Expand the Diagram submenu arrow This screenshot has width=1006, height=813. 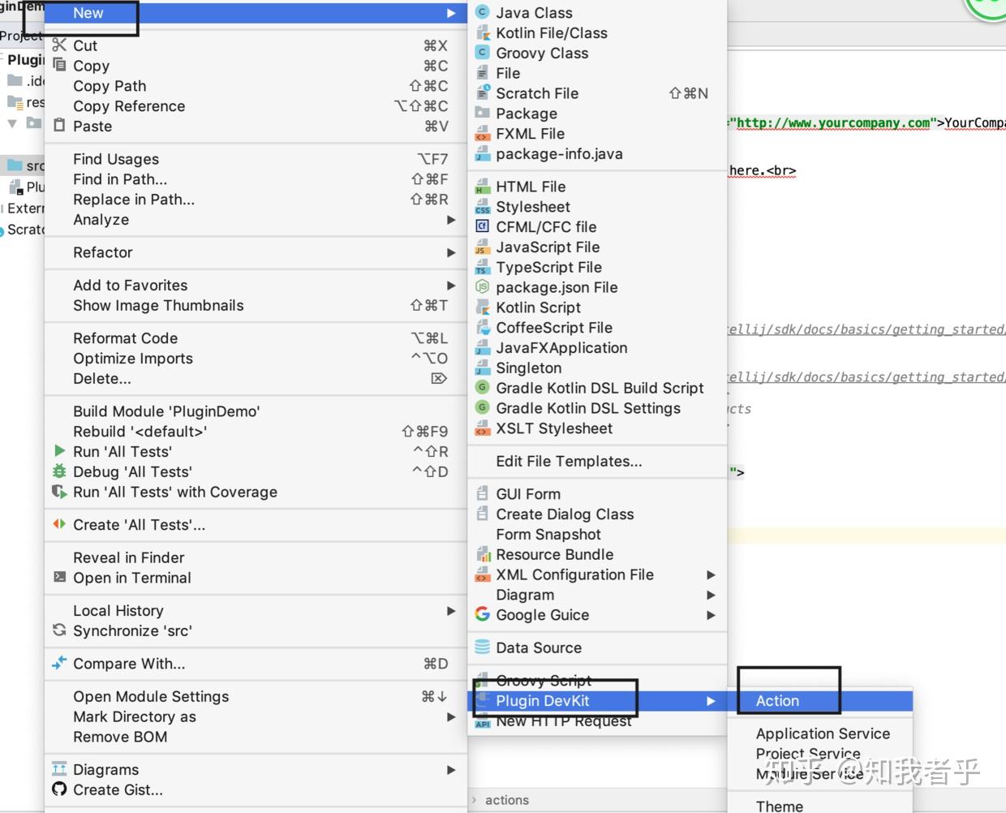(x=711, y=595)
